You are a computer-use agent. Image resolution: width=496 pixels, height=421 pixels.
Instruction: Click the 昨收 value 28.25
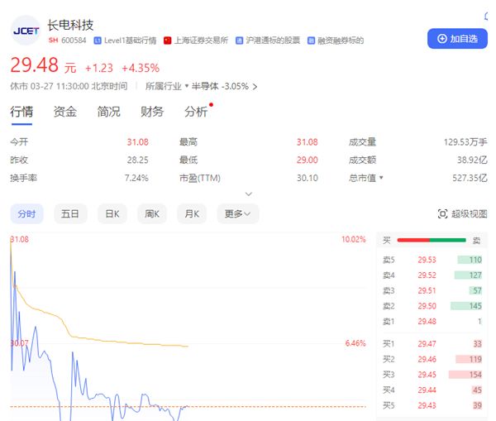pyautogui.click(x=137, y=160)
